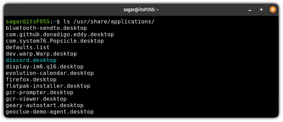Click evolution-calendar.desktop line
Viewport: 283px width, 122px height.
coord(50,73)
